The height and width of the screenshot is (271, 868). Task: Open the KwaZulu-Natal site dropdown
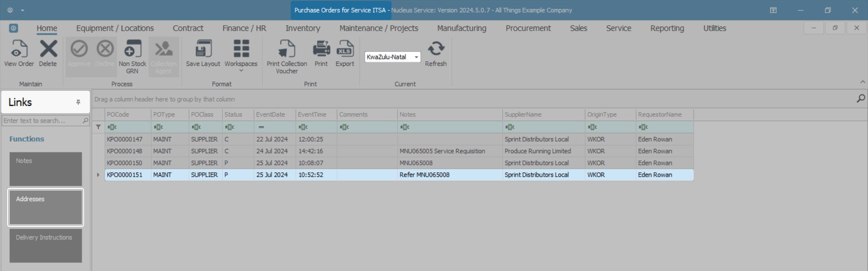click(x=416, y=57)
